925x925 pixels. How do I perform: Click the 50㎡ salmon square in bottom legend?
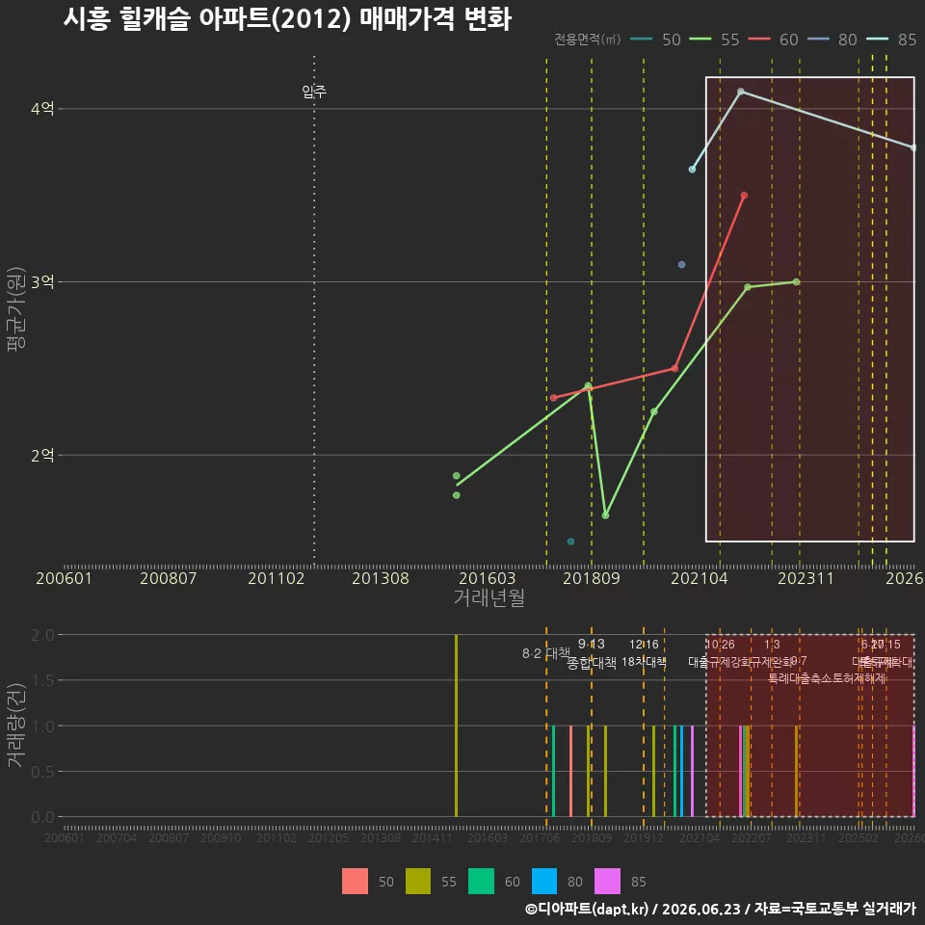coord(355,881)
